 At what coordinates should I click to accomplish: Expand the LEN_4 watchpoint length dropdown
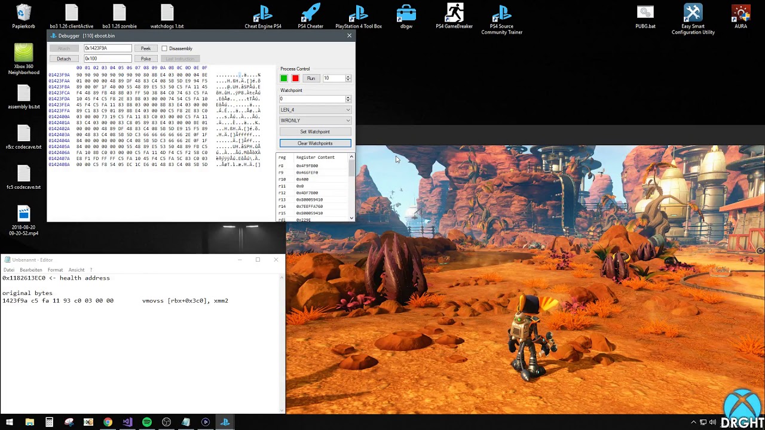click(348, 110)
